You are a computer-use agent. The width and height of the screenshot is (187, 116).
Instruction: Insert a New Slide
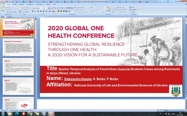click(x=20, y=10)
